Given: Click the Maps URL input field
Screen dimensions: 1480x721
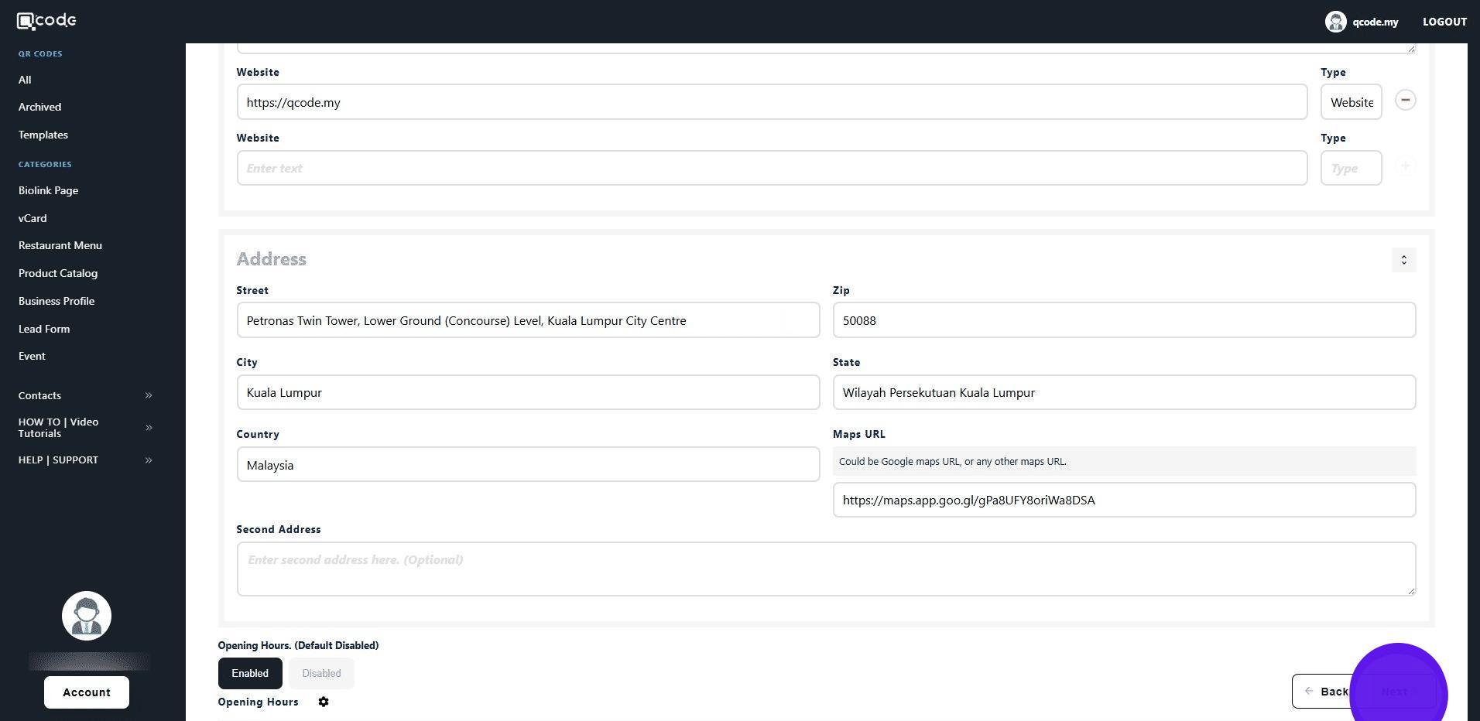Looking at the screenshot, I should (1124, 500).
